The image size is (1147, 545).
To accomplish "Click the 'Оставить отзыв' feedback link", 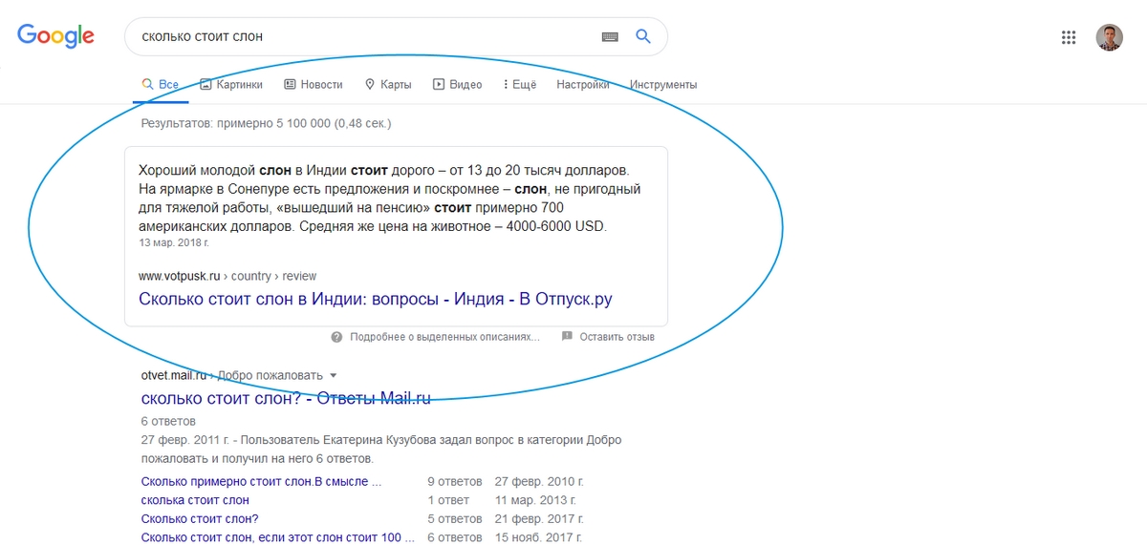I will pos(617,337).
